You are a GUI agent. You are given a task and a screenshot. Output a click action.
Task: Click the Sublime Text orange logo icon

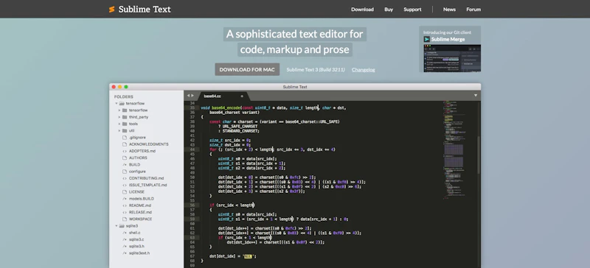click(112, 10)
